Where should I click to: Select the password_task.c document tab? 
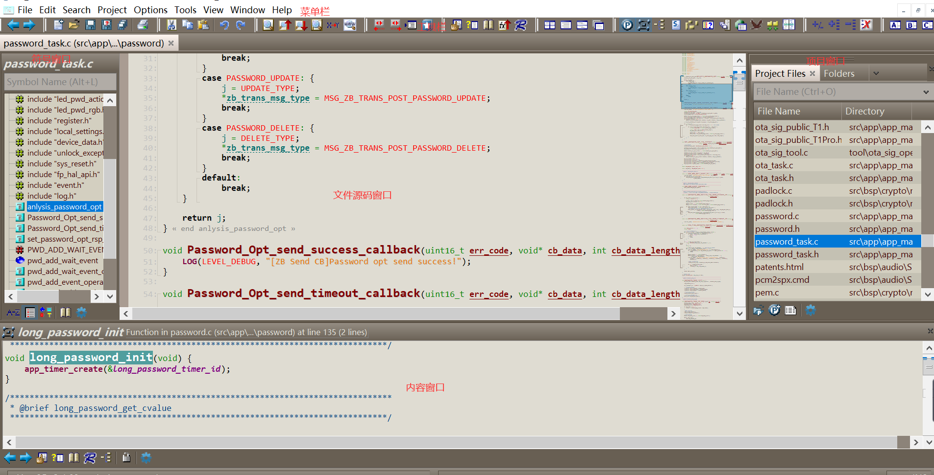tap(84, 43)
